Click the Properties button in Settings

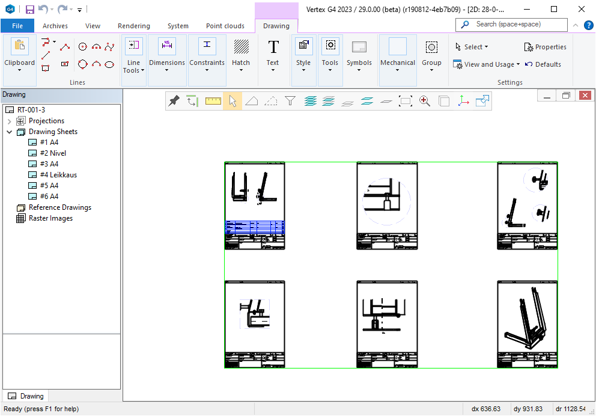tap(545, 47)
